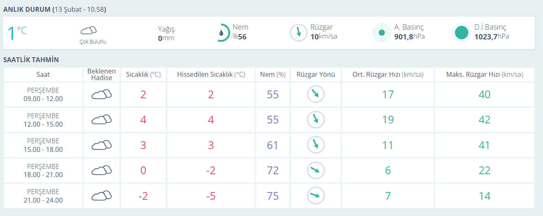Image resolution: width=543 pixels, height=216 pixels.
Task: Click the ANLIK DURUM section heading
Action: click(27, 9)
